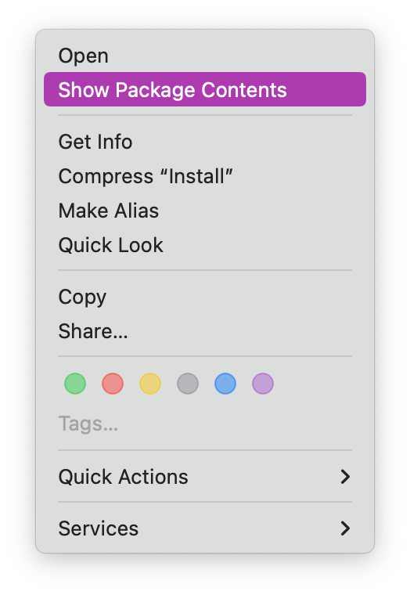Select Show Package Contents

tap(205, 89)
